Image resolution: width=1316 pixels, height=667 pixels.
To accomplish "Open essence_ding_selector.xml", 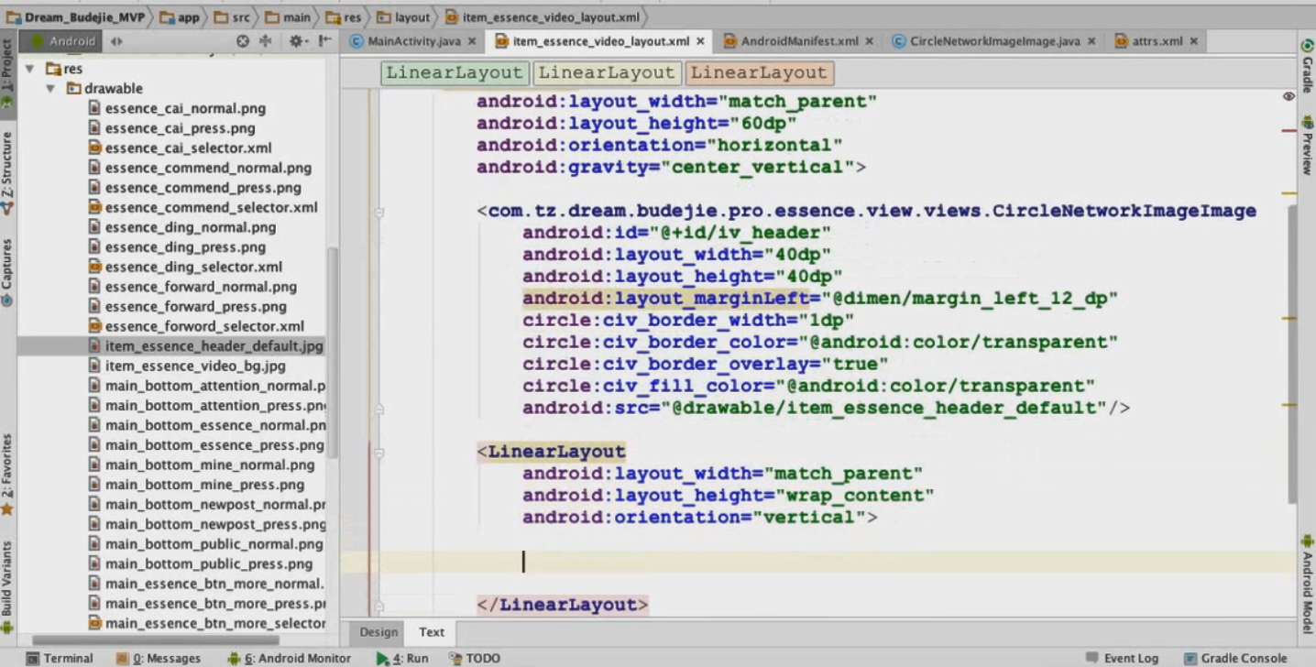I will (x=193, y=267).
